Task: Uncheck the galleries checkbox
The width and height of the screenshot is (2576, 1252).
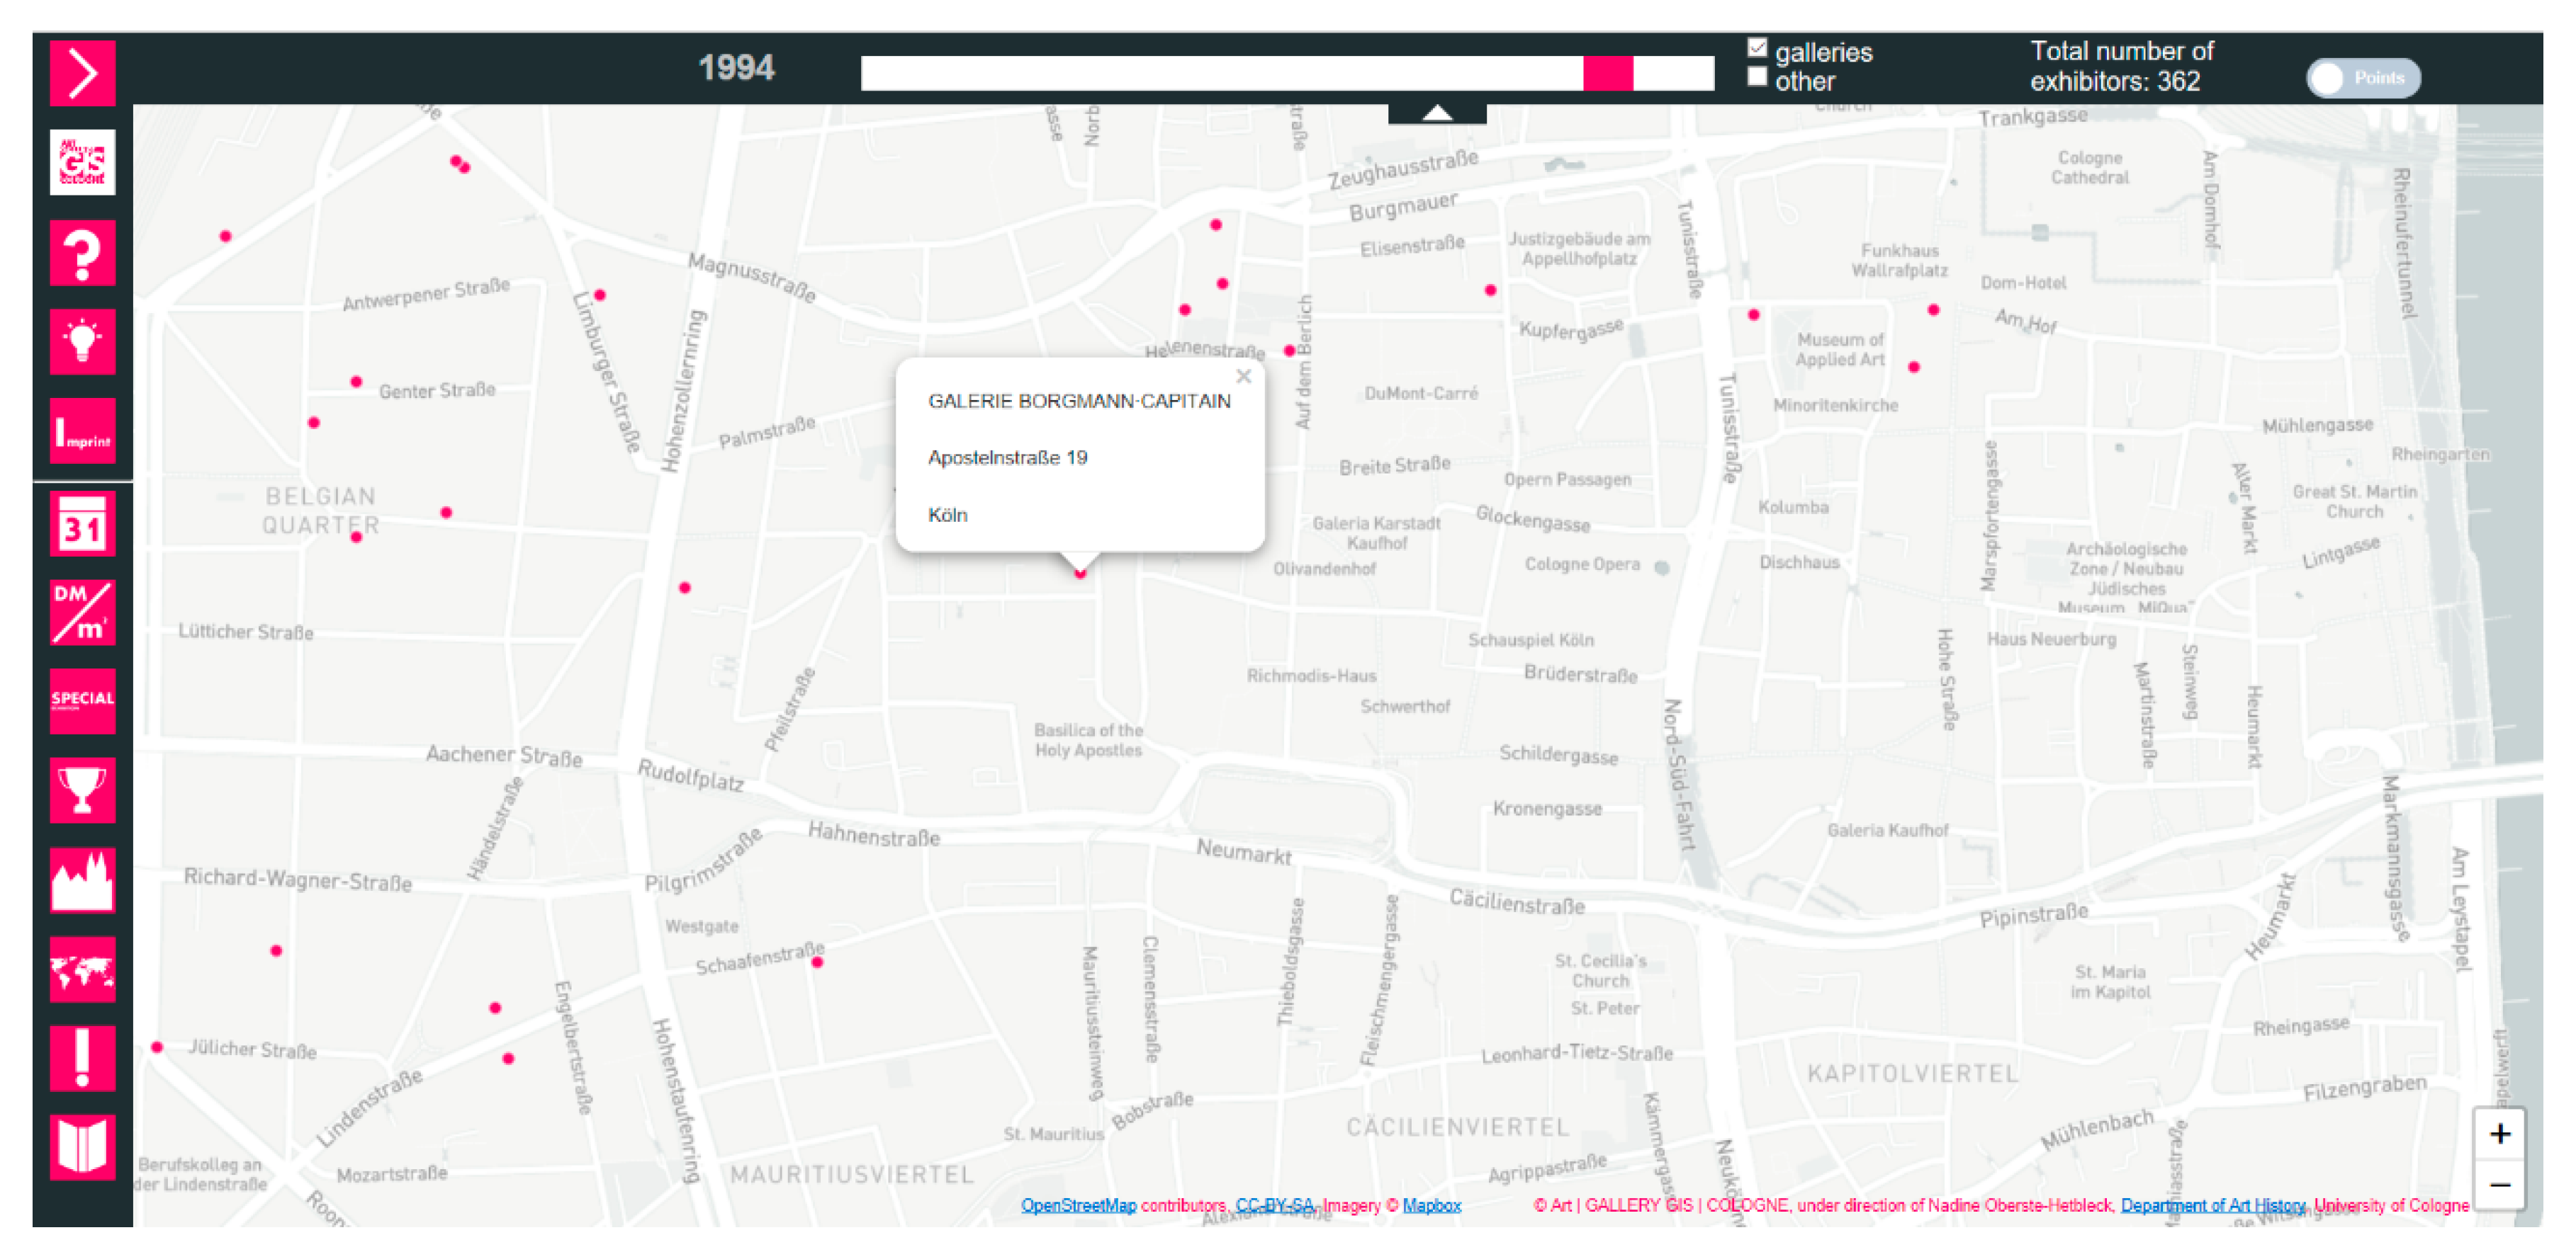Action: pyautogui.click(x=1757, y=48)
